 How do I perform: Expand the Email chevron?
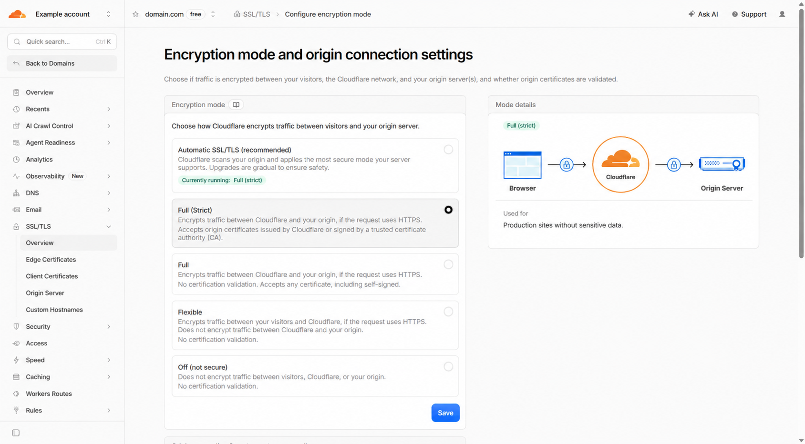tap(109, 210)
